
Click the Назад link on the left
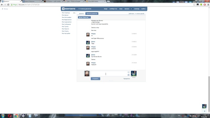(x=5, y=9)
